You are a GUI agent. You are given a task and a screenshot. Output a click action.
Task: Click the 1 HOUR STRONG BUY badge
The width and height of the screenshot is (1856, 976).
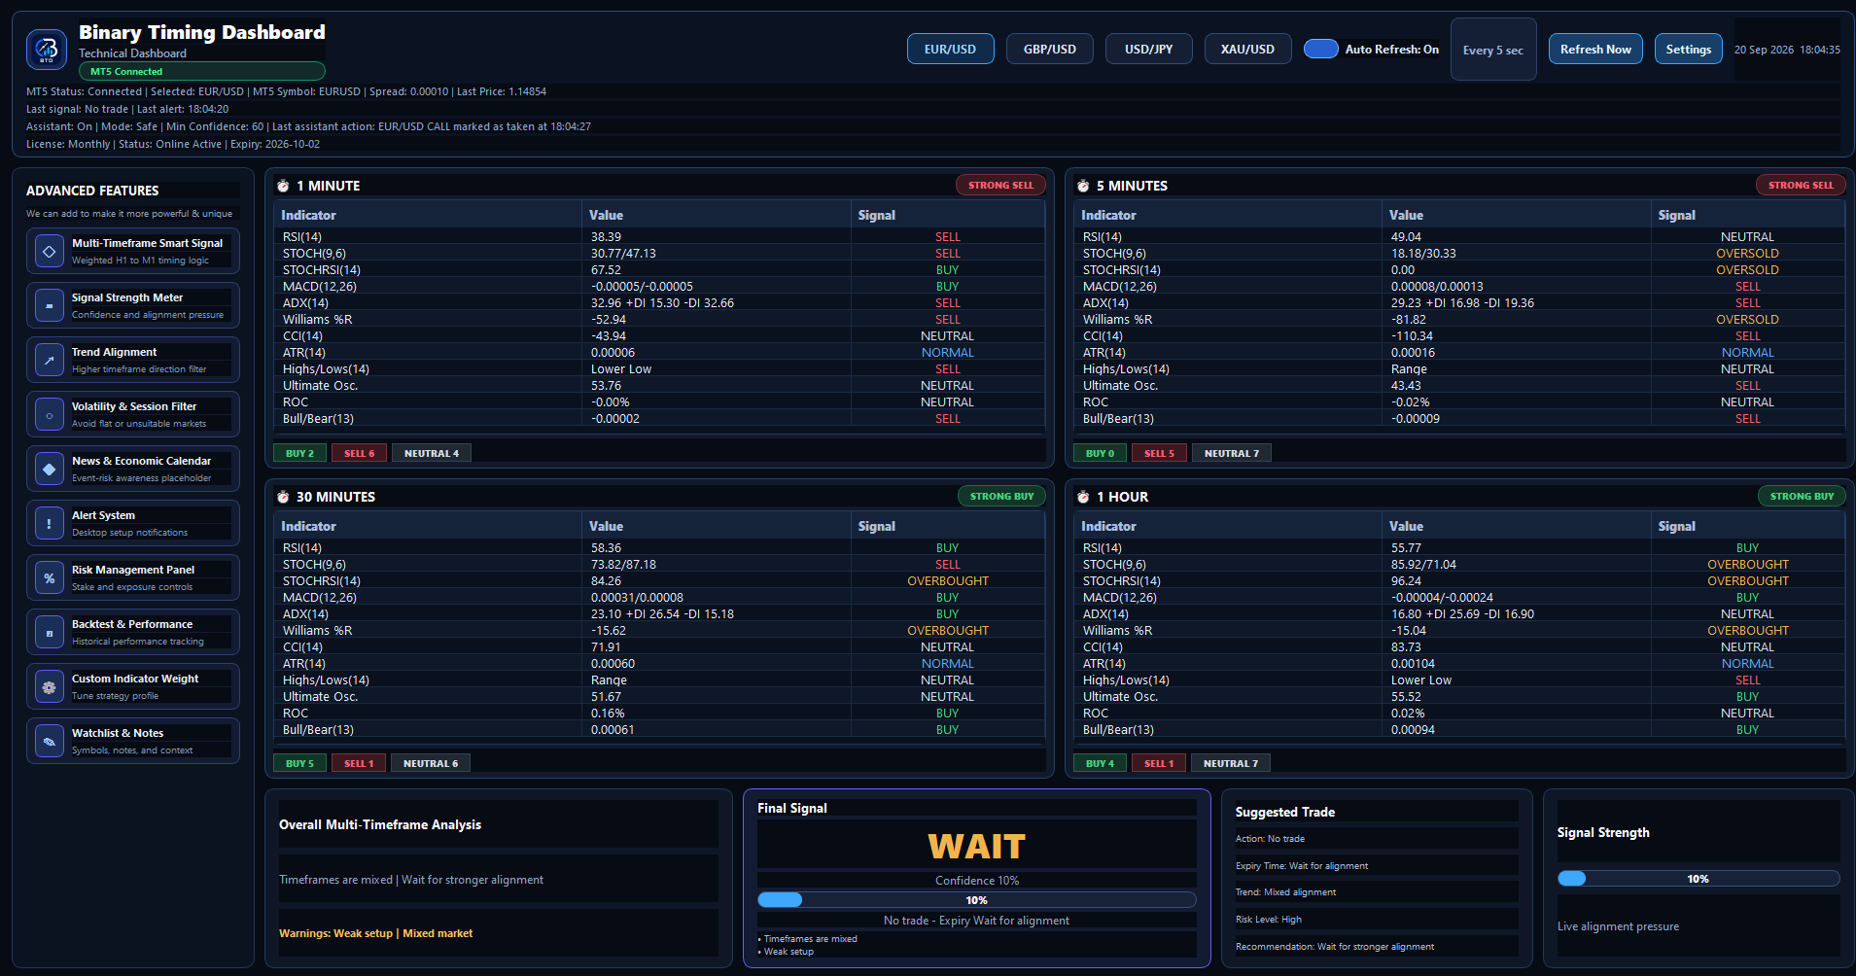tap(1802, 496)
